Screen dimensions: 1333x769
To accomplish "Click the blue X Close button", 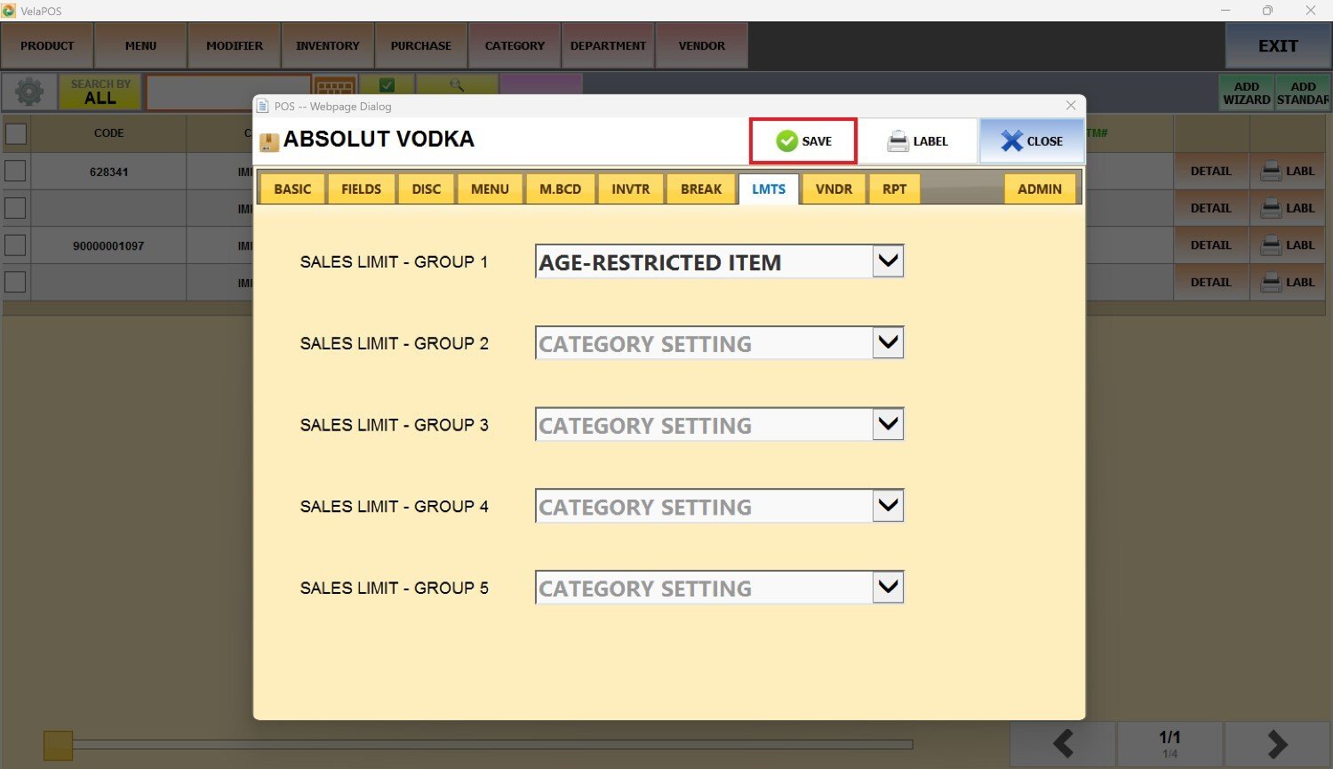I will (x=1031, y=140).
